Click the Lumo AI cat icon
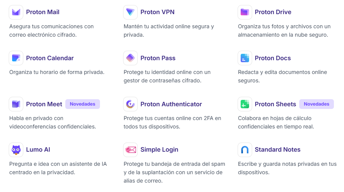 click(x=16, y=150)
